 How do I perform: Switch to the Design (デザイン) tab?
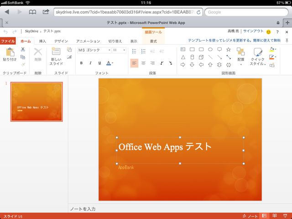tap(61, 41)
